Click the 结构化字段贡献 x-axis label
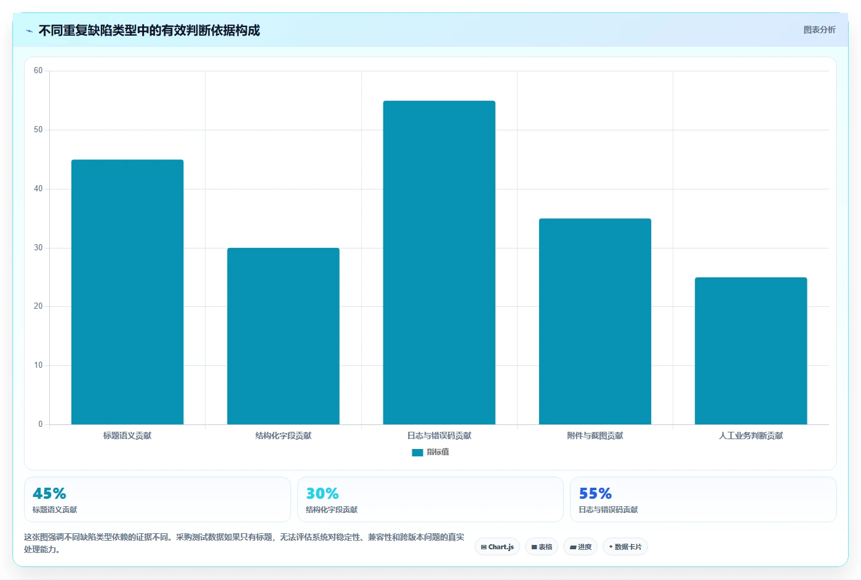This screenshot has height=580, width=861. point(283,435)
